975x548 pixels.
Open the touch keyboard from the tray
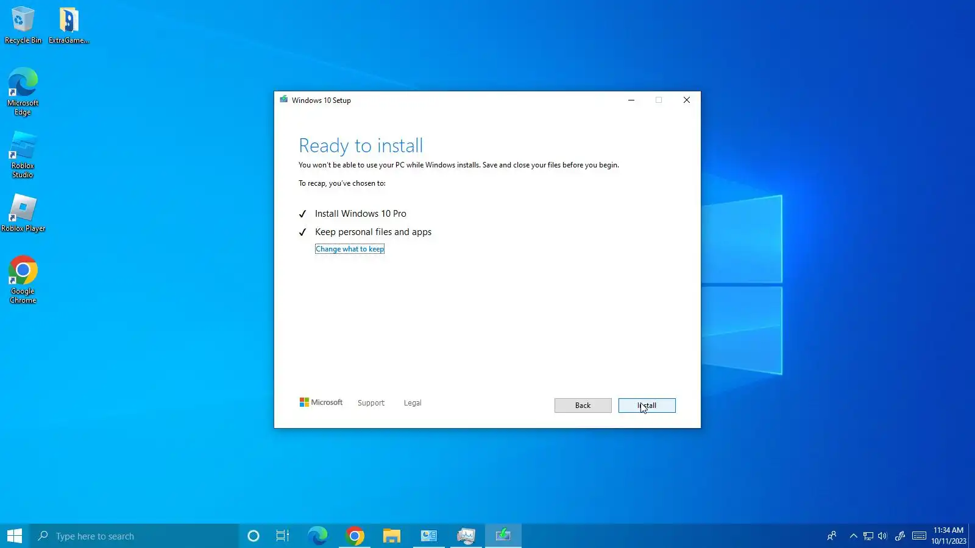920,536
